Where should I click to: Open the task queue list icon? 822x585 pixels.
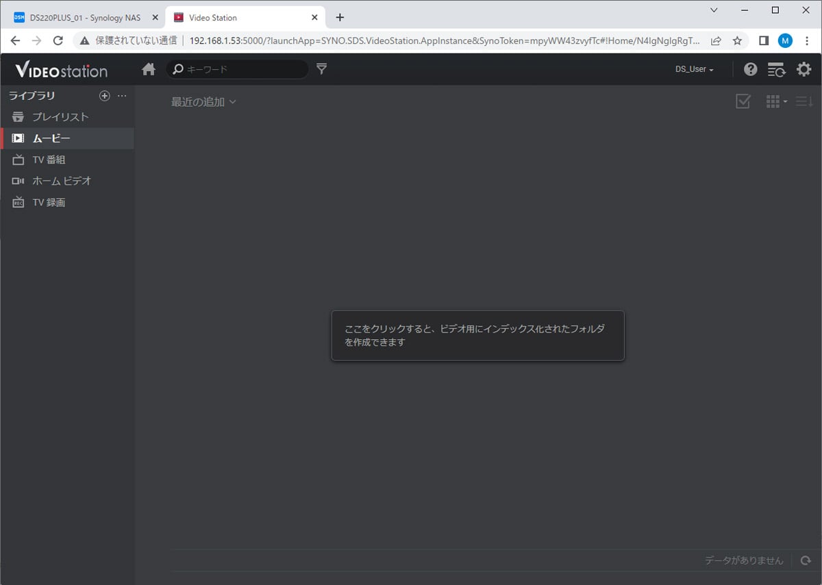pyautogui.click(x=776, y=69)
